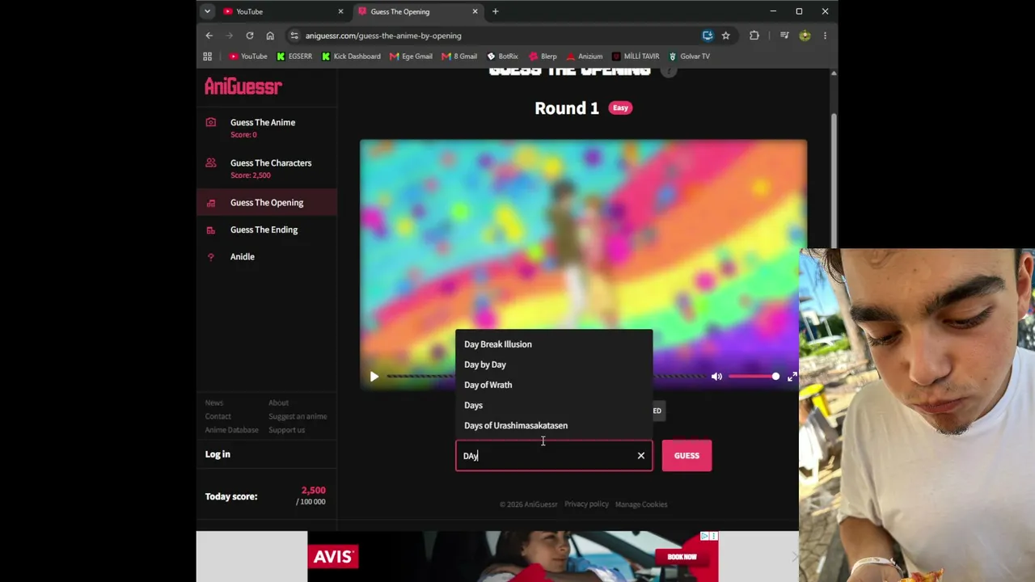Open the BotRix bookmark
Image resolution: width=1035 pixels, height=582 pixels.
503,57
